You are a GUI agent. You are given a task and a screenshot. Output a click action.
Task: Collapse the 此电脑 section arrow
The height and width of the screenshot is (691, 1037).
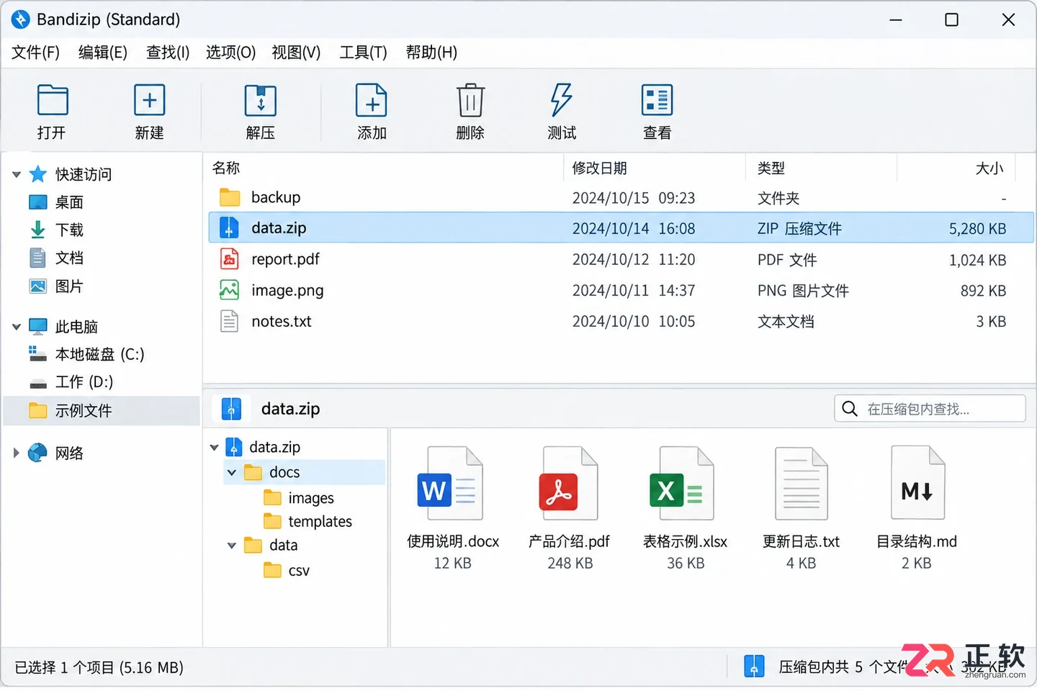pyautogui.click(x=17, y=327)
